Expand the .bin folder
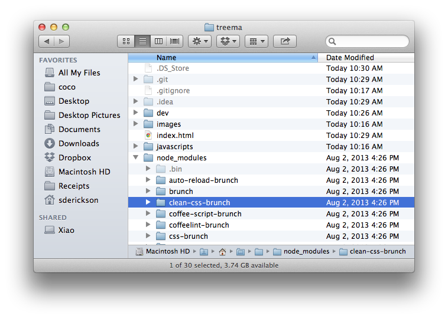 [148, 169]
